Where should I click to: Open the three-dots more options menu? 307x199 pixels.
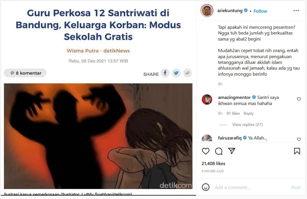click(x=296, y=11)
